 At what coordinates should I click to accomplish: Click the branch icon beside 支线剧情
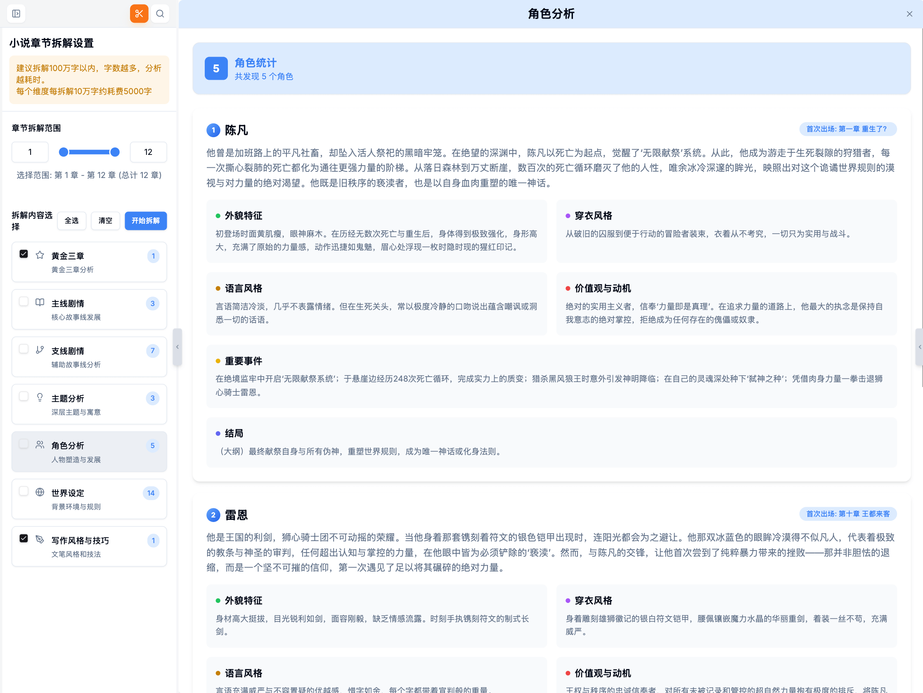click(40, 350)
